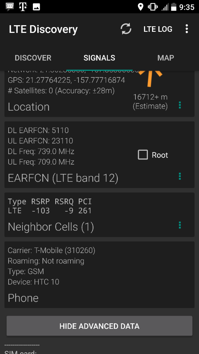The image size is (199, 354).
Task: Open Location card three-dot menu
Action: (x=180, y=105)
